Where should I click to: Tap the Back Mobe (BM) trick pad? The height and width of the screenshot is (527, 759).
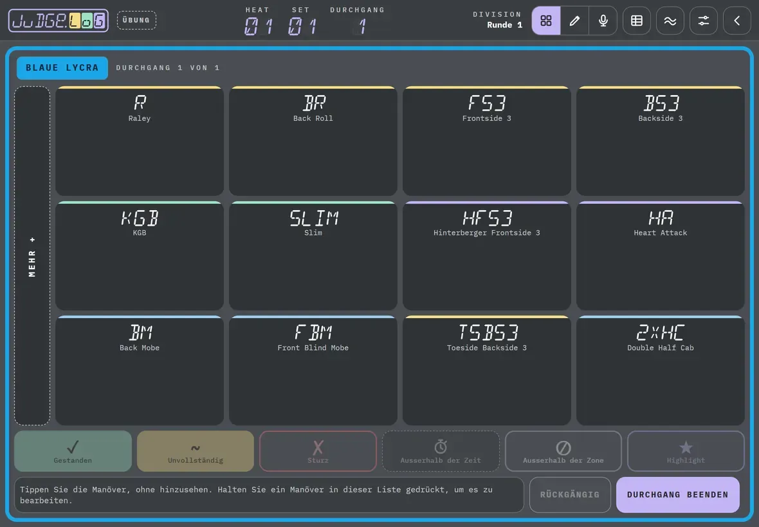point(140,371)
